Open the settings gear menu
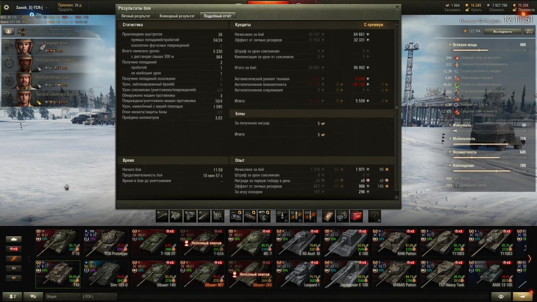Image resolution: width=537 pixels, height=302 pixels. tap(6, 7)
